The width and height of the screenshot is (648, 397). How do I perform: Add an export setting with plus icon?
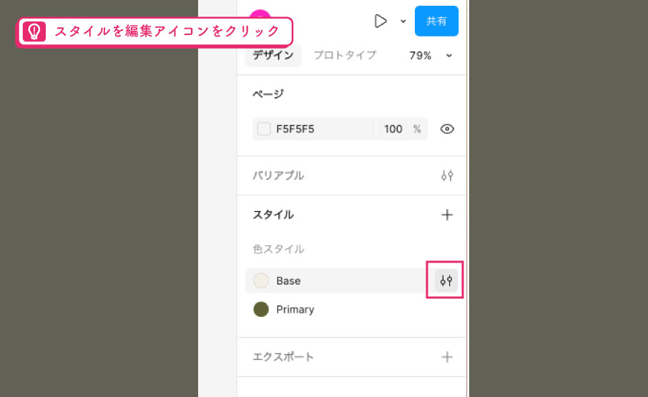[447, 357]
